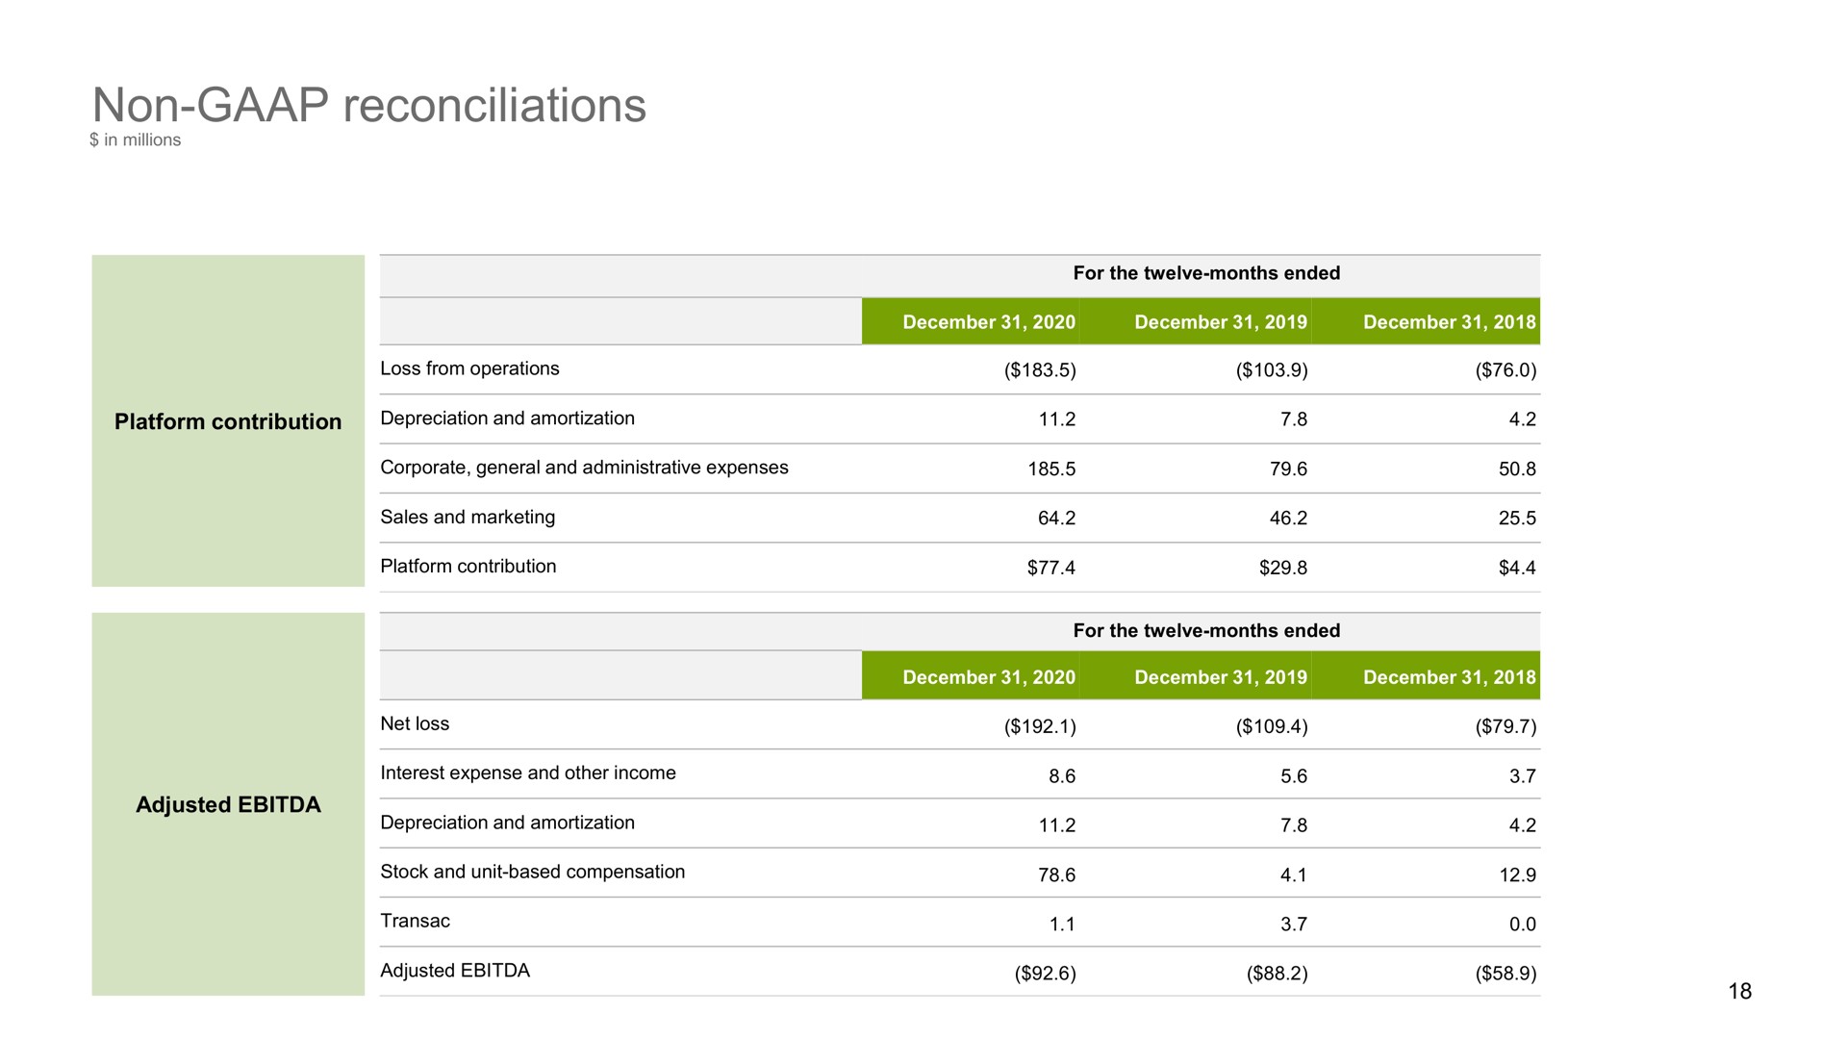Select the 12.9 value
This screenshot has height=1039, width=1847.
coord(1517,874)
